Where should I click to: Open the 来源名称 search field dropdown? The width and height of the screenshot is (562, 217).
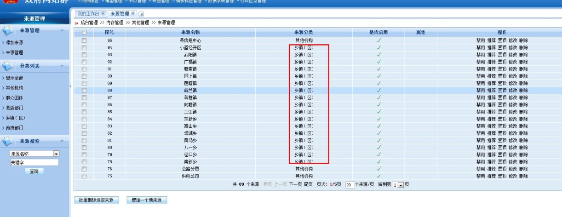click(57, 154)
